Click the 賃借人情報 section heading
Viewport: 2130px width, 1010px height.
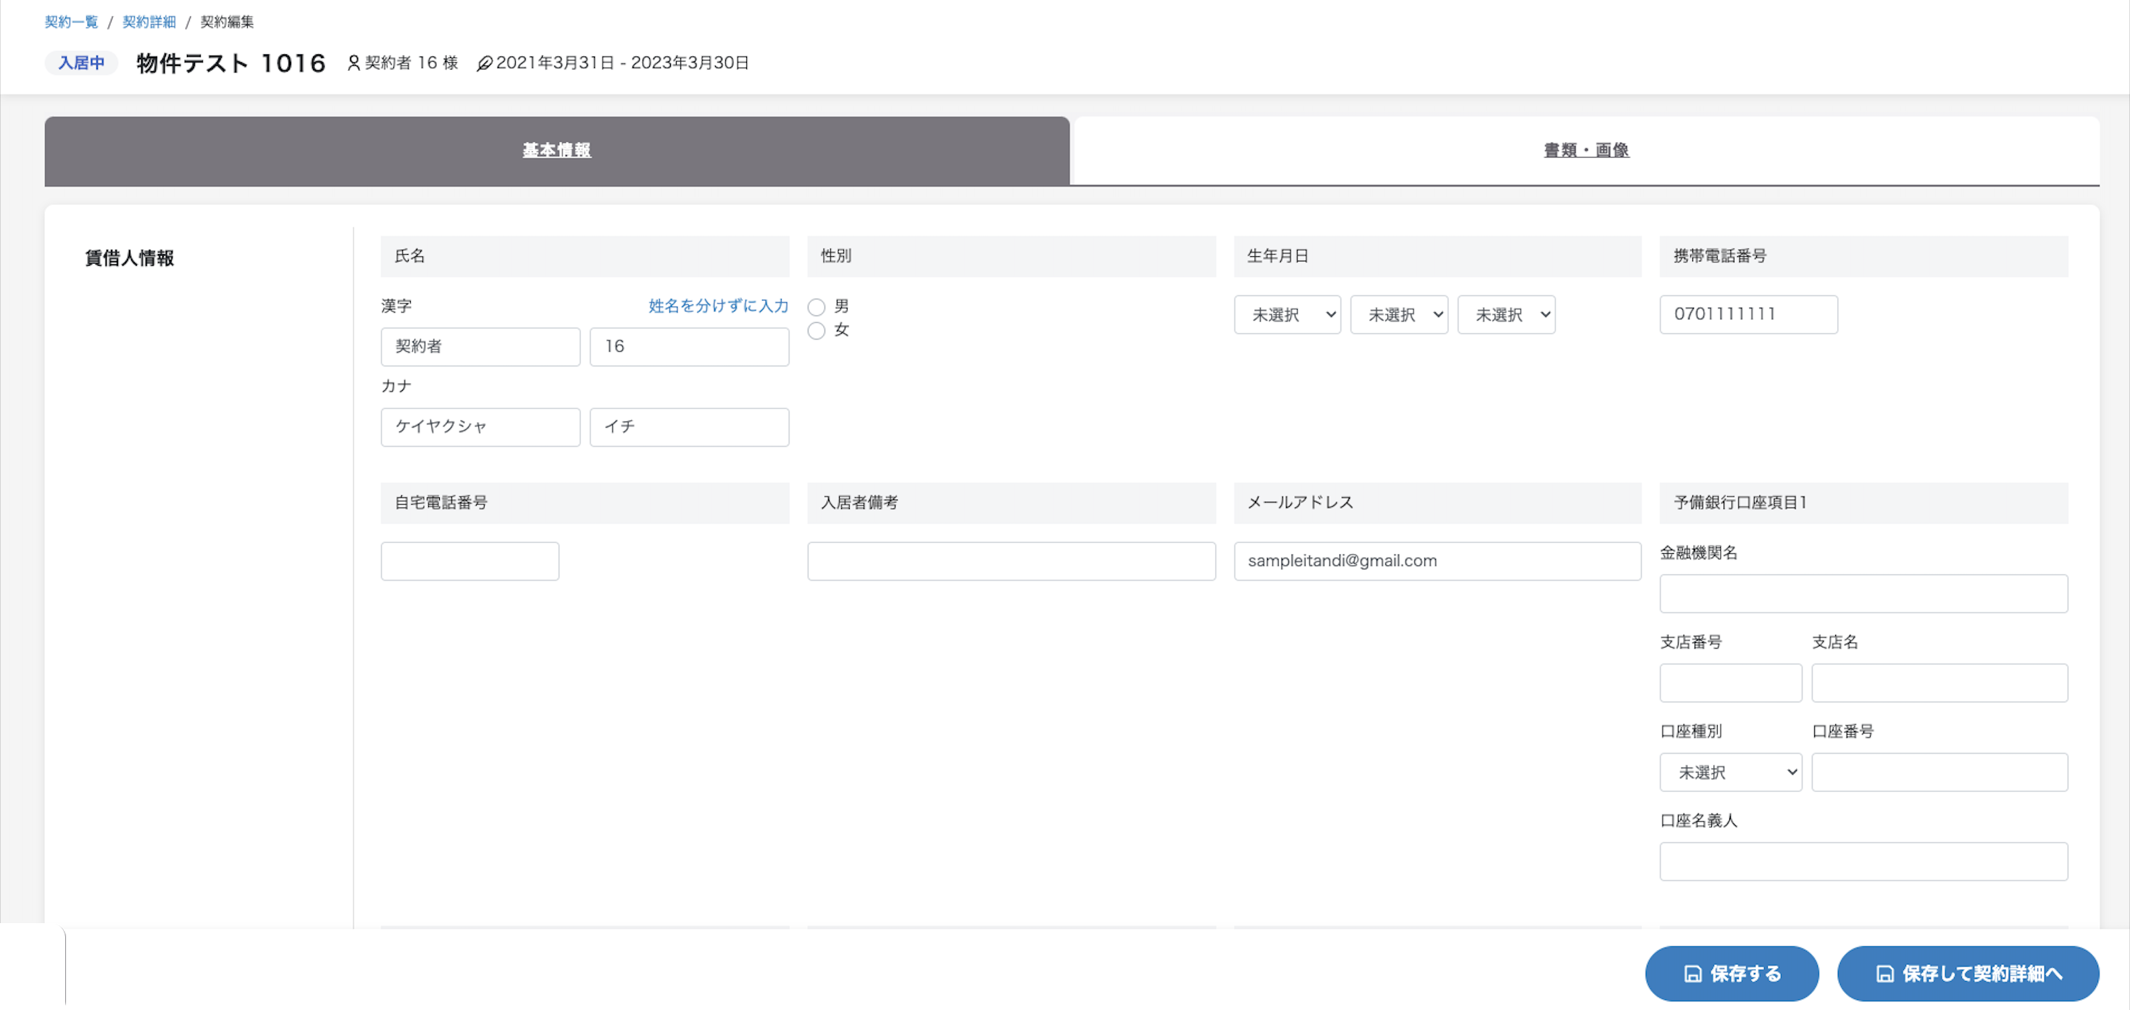pos(129,258)
